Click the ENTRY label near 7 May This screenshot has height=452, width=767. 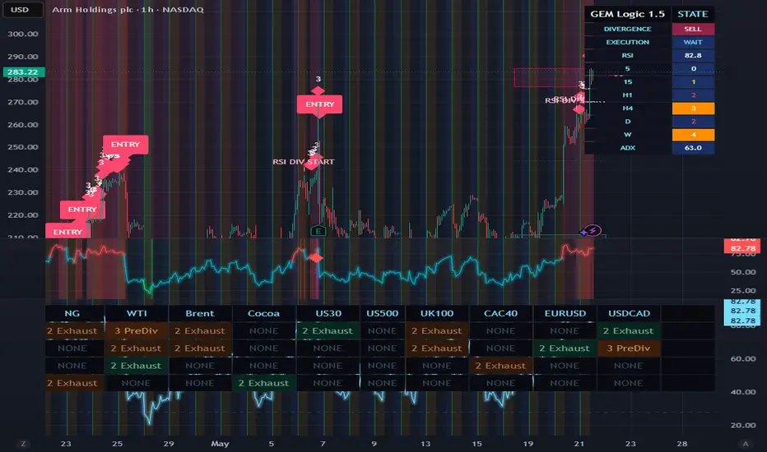click(x=320, y=104)
